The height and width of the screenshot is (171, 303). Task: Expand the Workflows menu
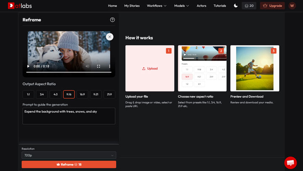157,6
